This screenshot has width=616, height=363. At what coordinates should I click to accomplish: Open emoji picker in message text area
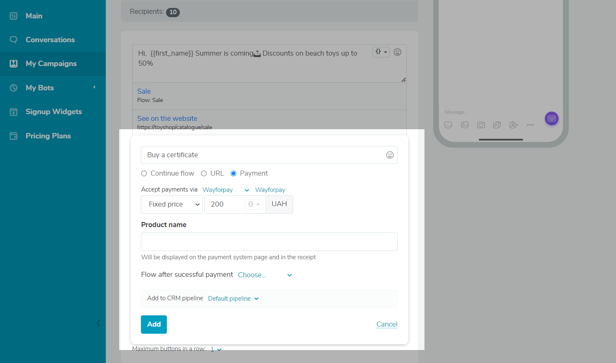tap(397, 52)
